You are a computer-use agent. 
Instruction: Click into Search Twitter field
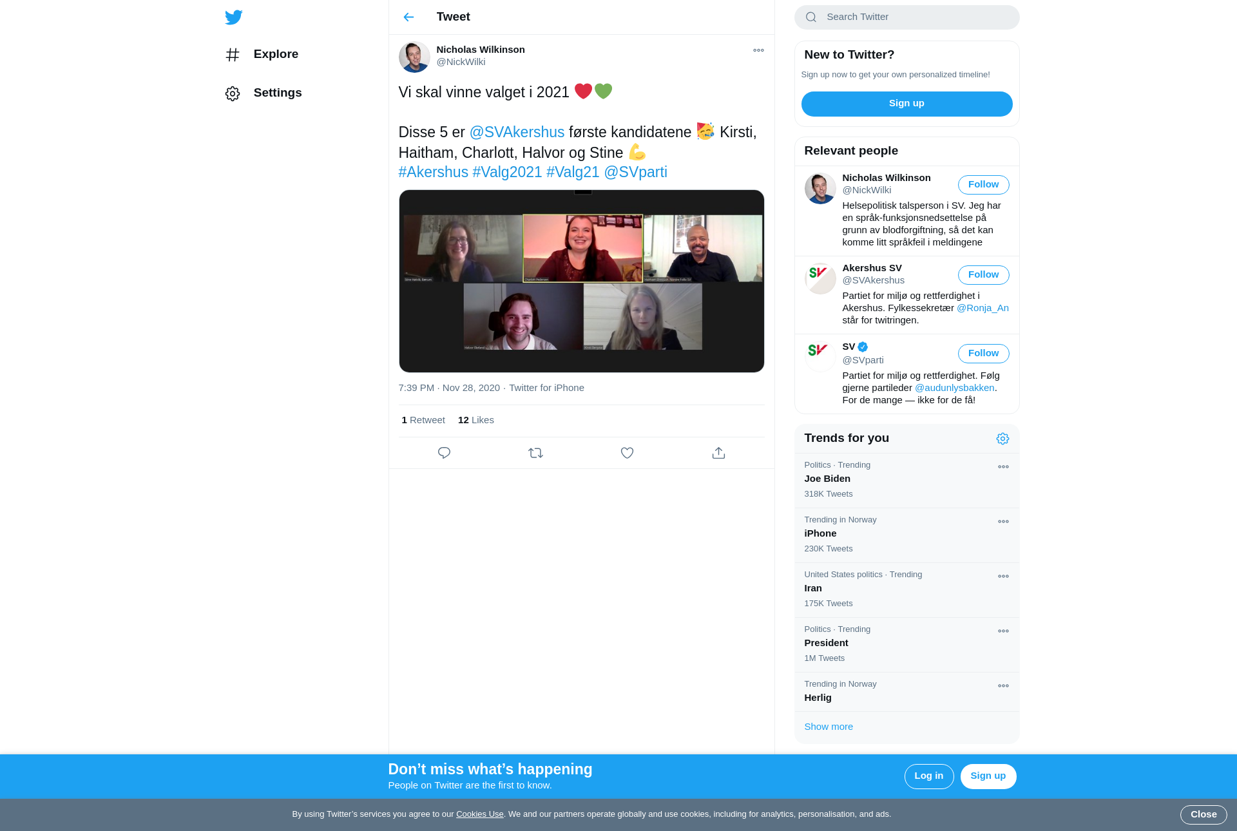[x=915, y=17]
